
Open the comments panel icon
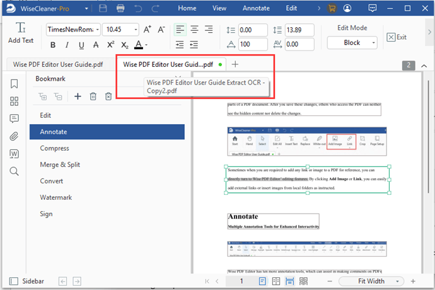(x=14, y=119)
